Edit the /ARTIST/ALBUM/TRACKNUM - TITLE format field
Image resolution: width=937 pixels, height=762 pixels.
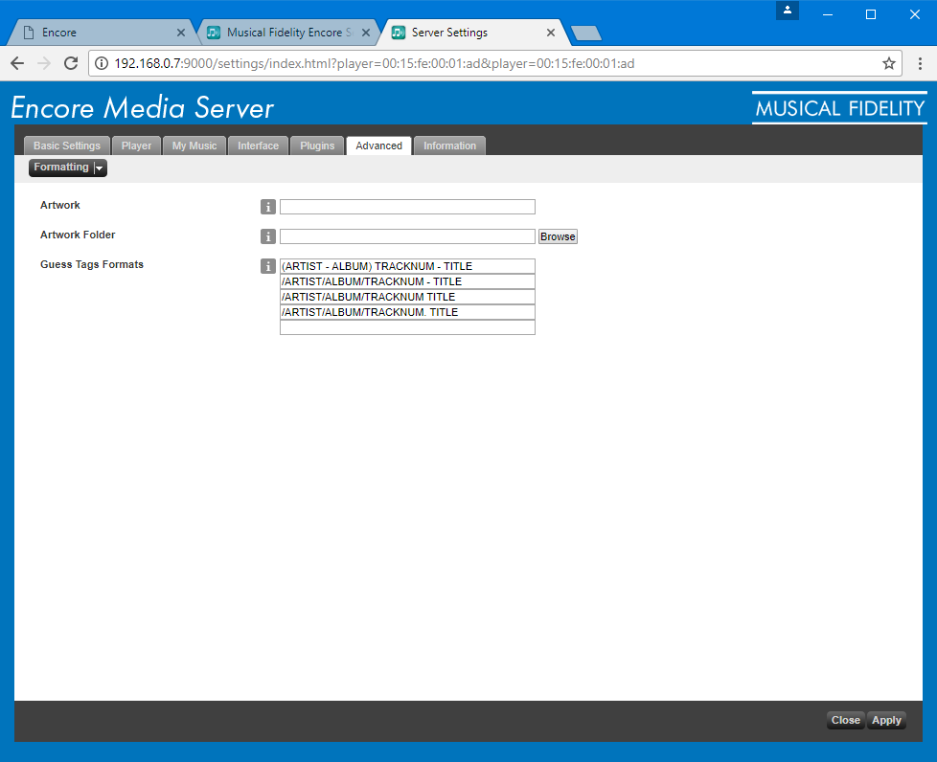click(x=407, y=281)
